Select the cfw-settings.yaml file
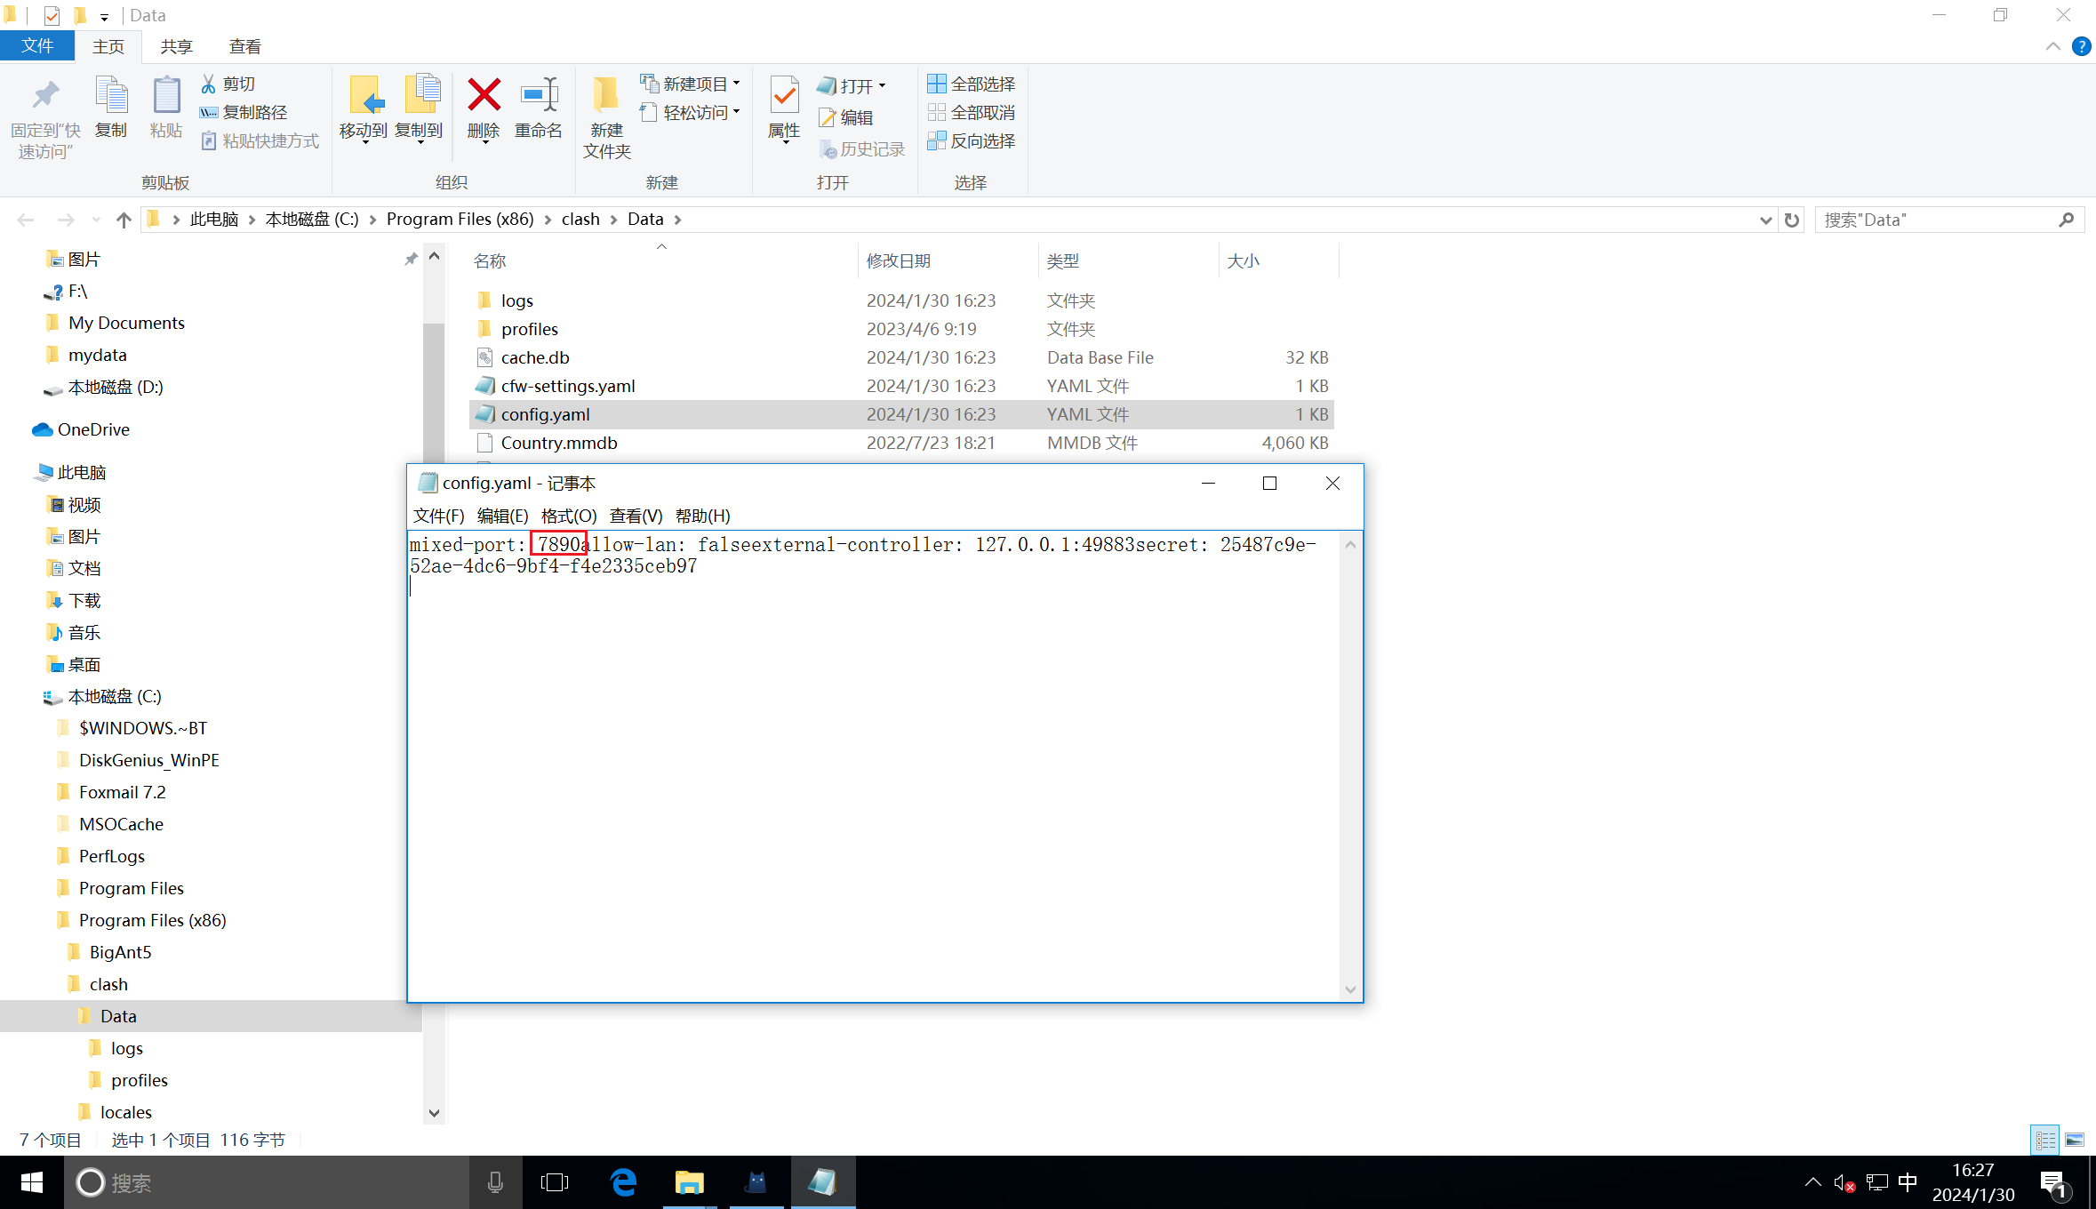 pos(900,386)
